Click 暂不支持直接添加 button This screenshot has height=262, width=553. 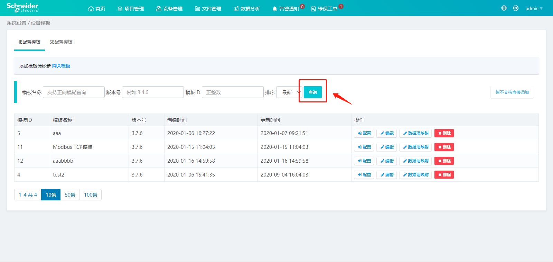512,92
